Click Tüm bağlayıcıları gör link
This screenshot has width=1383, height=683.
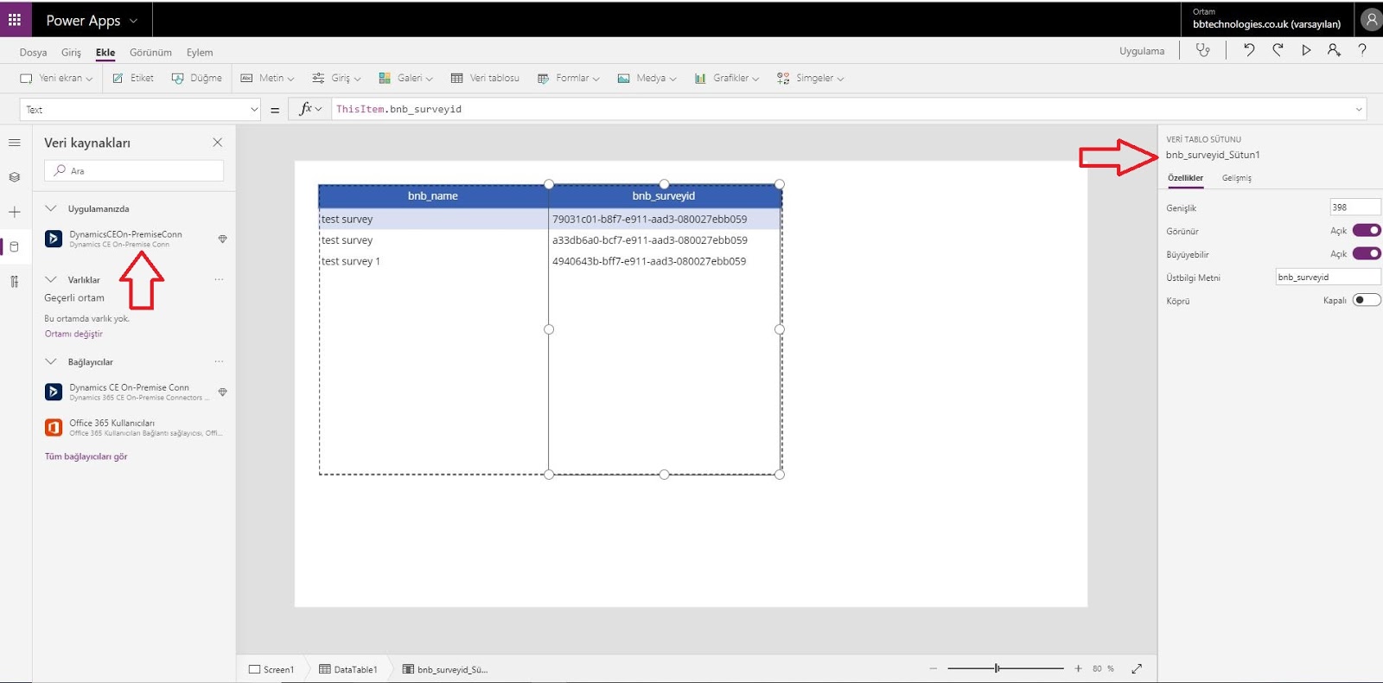(86, 456)
